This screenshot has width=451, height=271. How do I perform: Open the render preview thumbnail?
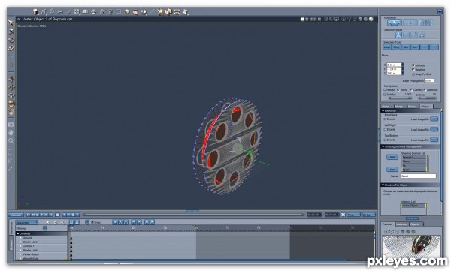coord(412,246)
